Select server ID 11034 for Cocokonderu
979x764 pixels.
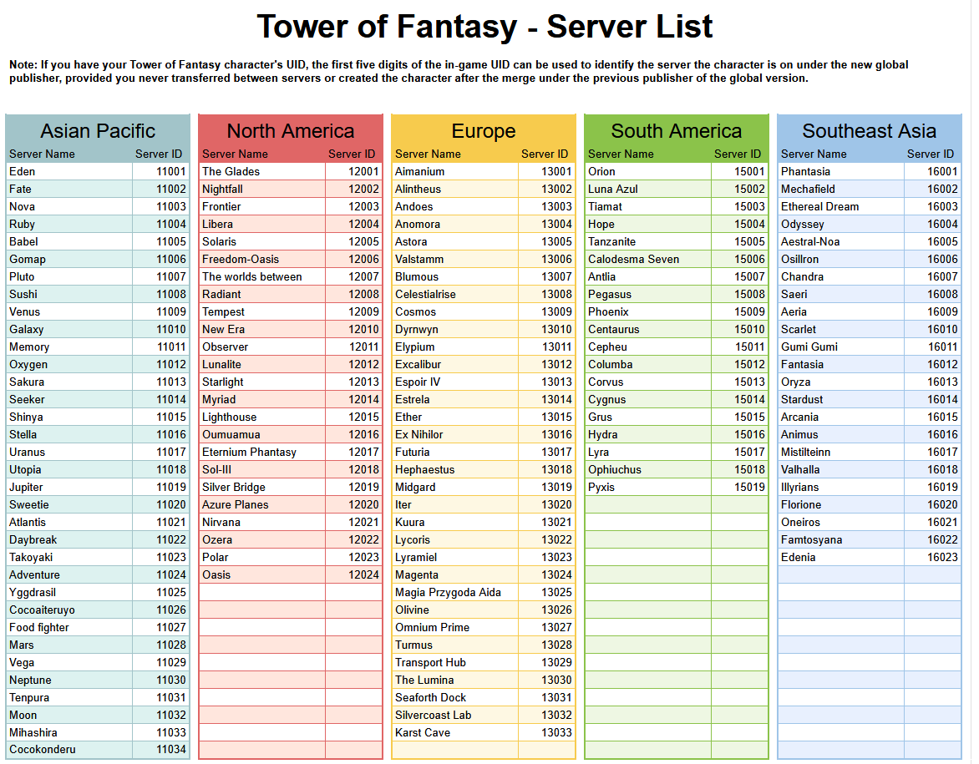[171, 750]
